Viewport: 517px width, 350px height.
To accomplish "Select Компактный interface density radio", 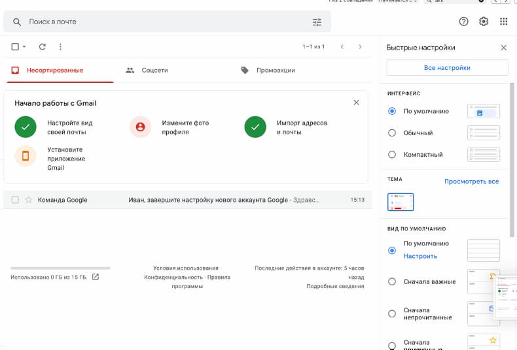I will [x=392, y=155].
